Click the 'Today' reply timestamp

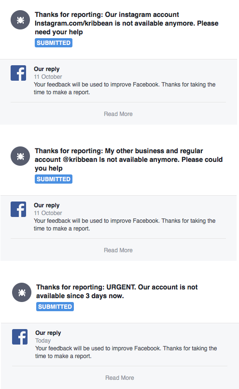[43, 340]
